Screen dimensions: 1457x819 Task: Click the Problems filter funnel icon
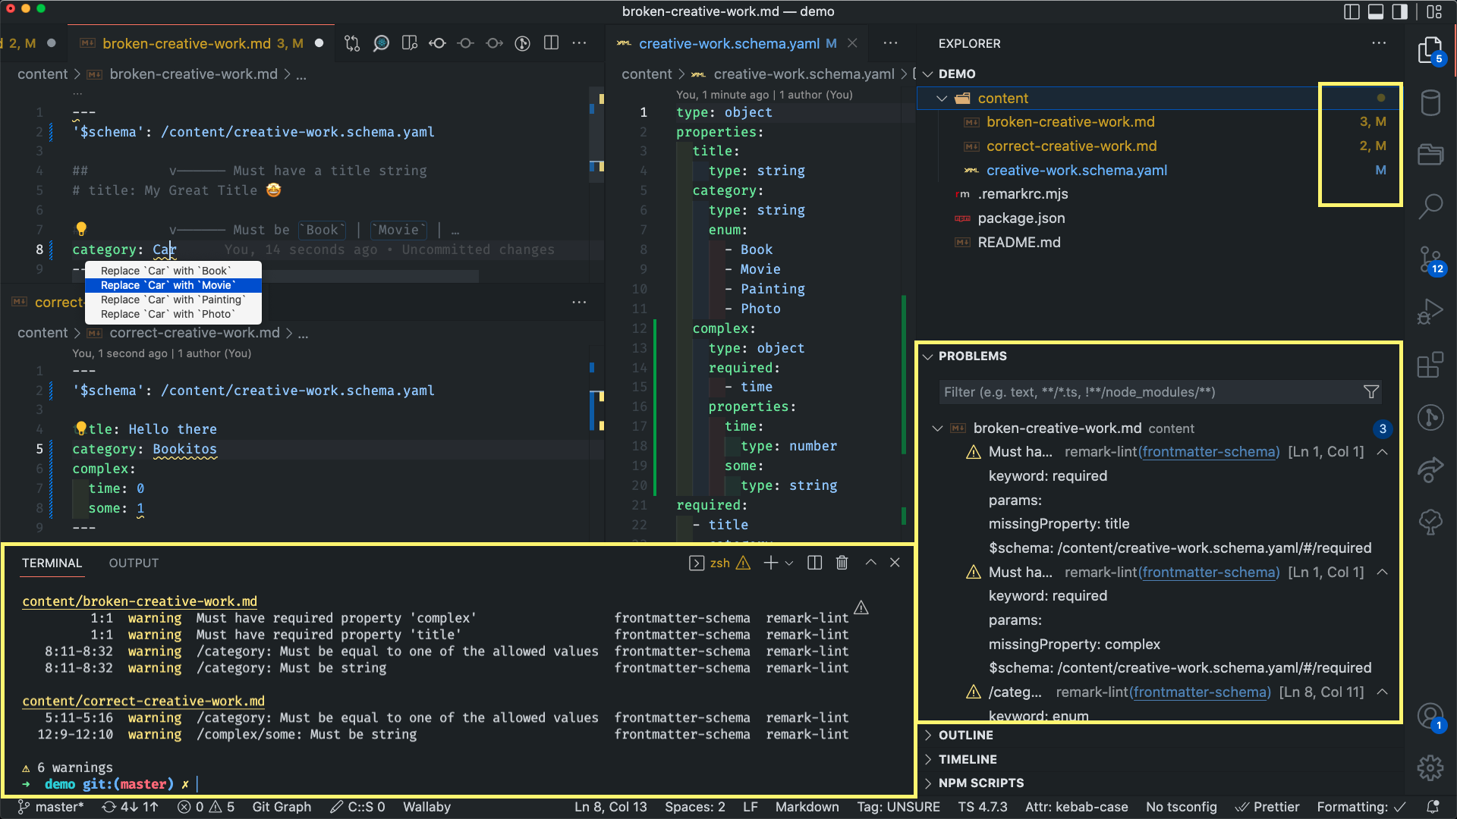point(1370,392)
